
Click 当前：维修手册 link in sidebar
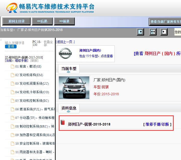[17, 60]
